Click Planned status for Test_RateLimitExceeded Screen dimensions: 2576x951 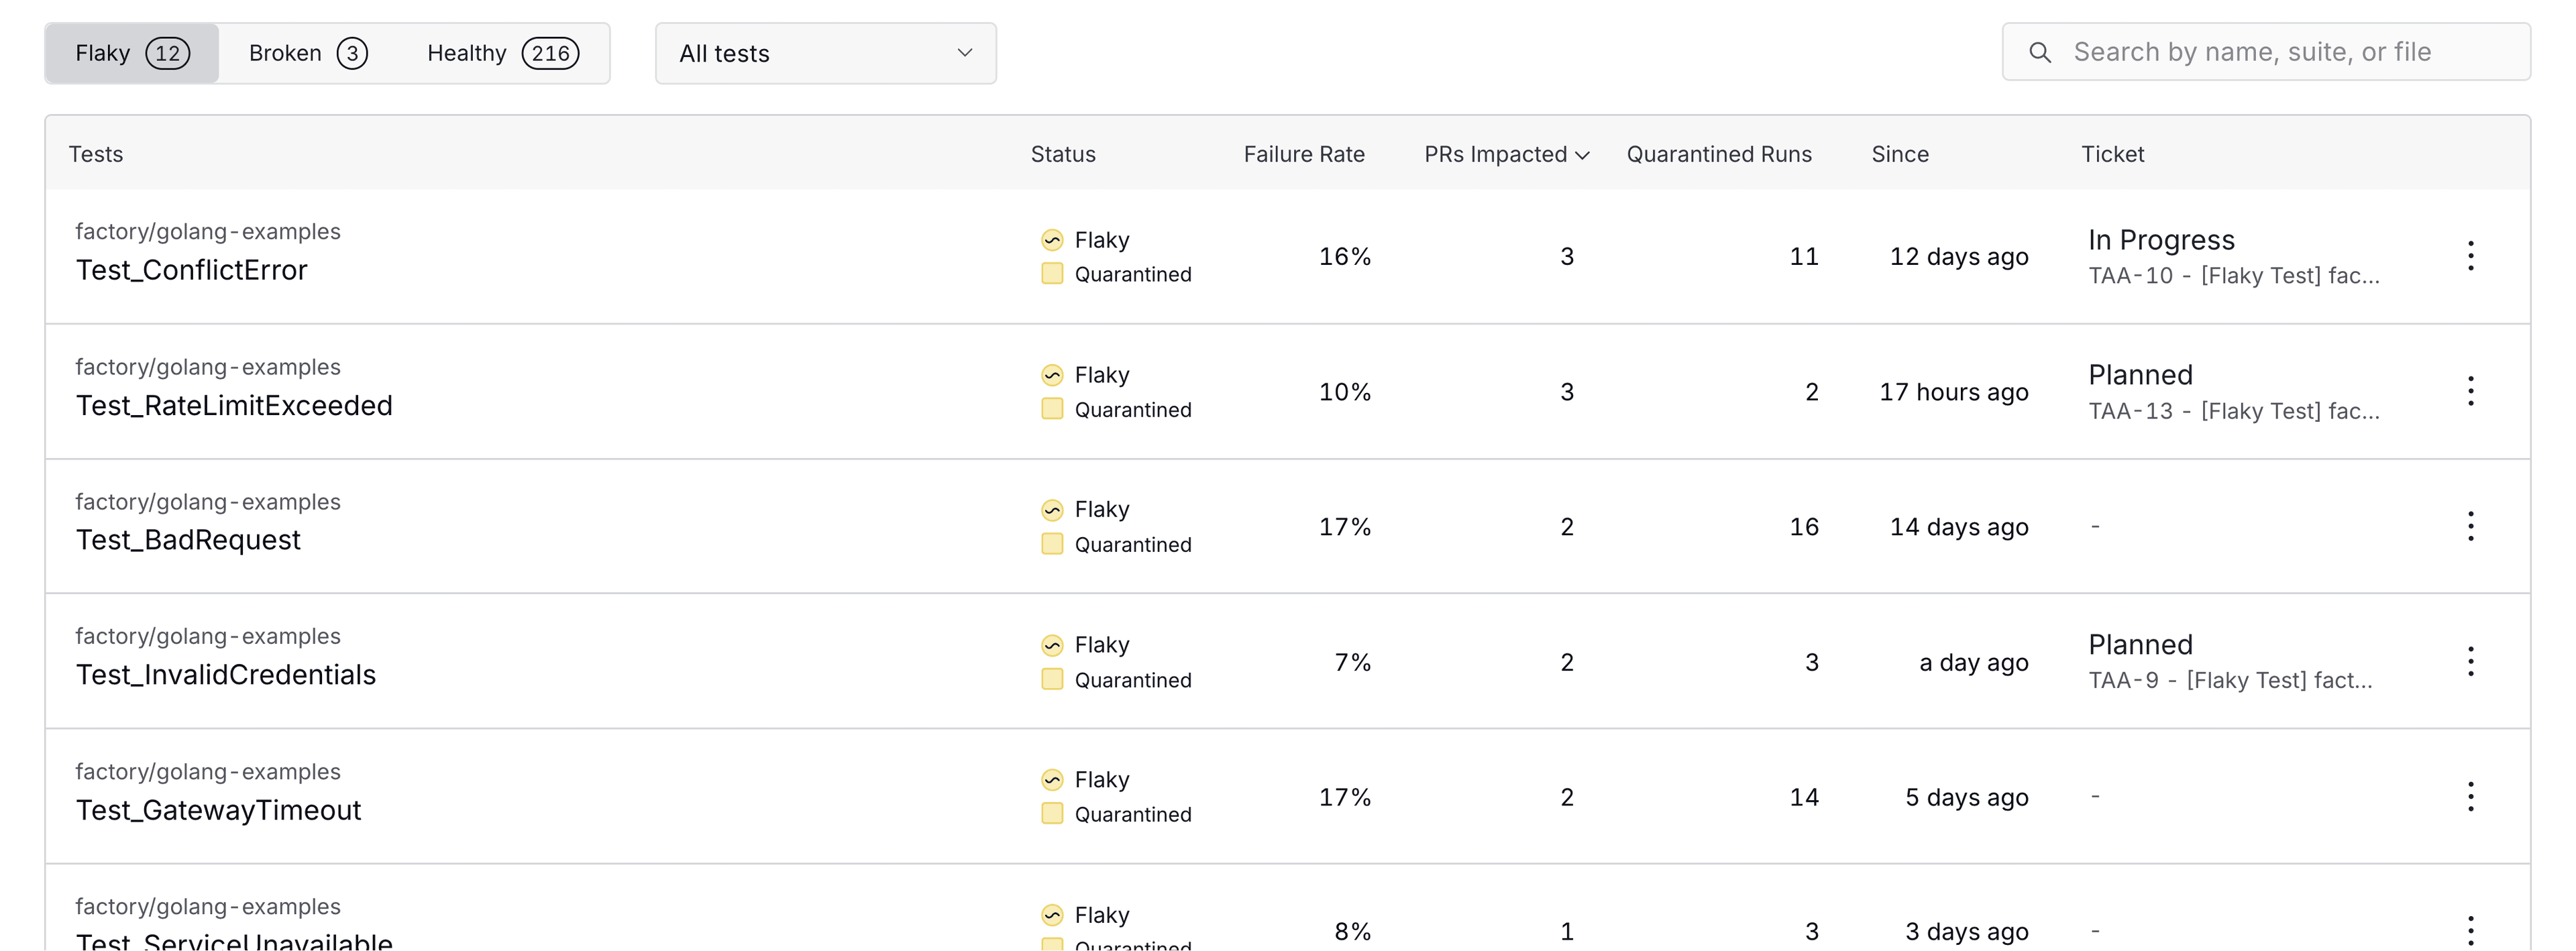tap(2140, 375)
